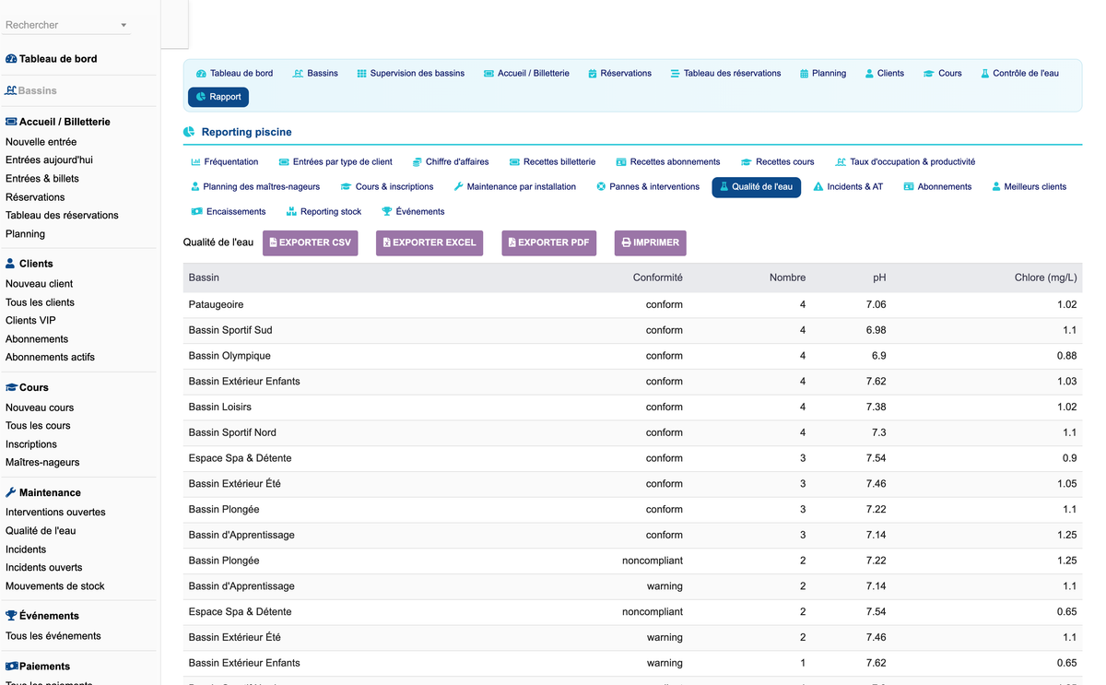Open Interventions ouvertes sidebar link
This screenshot has width=1106, height=685.
tap(55, 513)
